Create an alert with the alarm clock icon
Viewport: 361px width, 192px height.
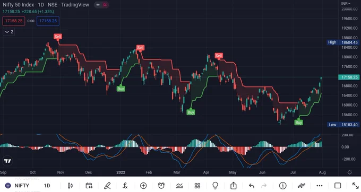[x=161, y=186]
